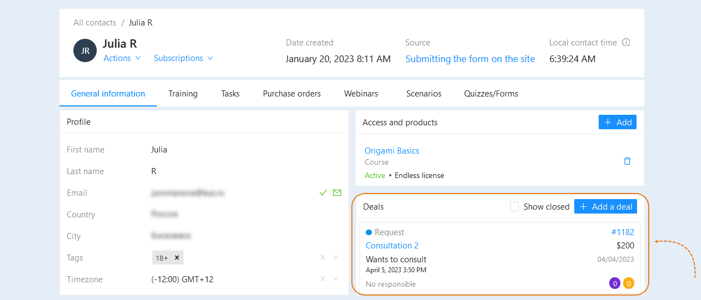Click the green envelope icon in Email row
The height and width of the screenshot is (300, 701).
point(337,193)
